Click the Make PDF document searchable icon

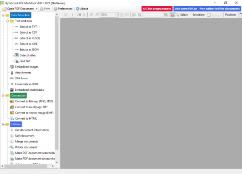pyautogui.click(x=12, y=153)
